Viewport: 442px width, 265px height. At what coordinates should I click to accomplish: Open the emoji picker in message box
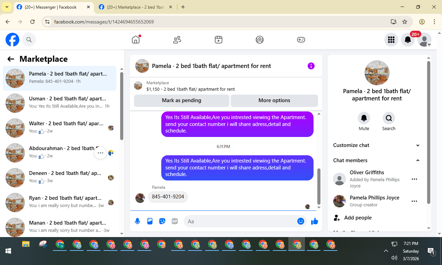click(300, 221)
